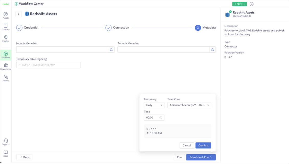Click the package version 0.3.42 text

(228, 57)
